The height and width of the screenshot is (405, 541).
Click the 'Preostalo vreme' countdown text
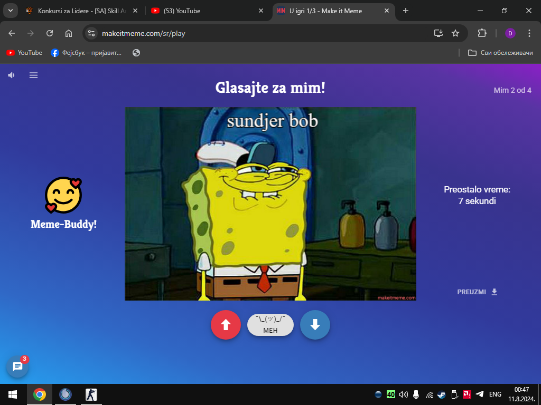[477, 195]
